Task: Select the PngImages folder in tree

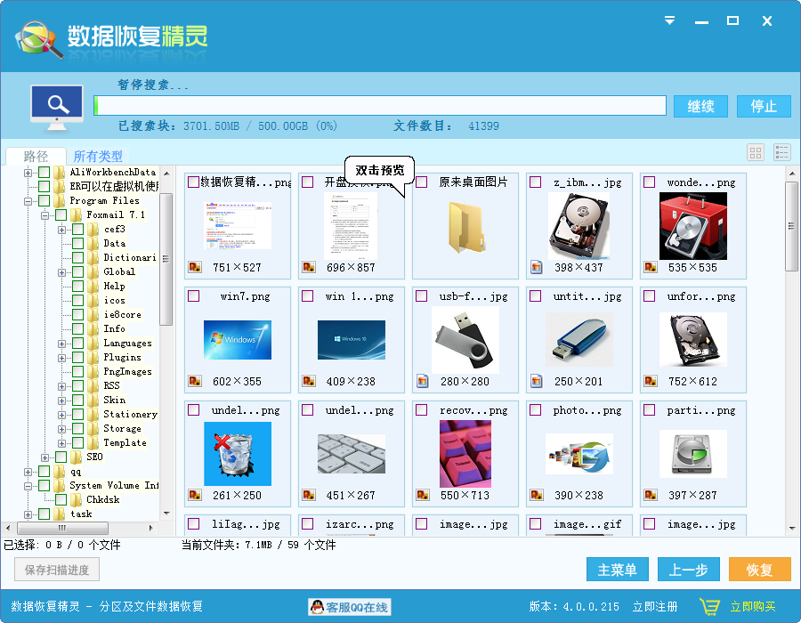Action: [127, 372]
